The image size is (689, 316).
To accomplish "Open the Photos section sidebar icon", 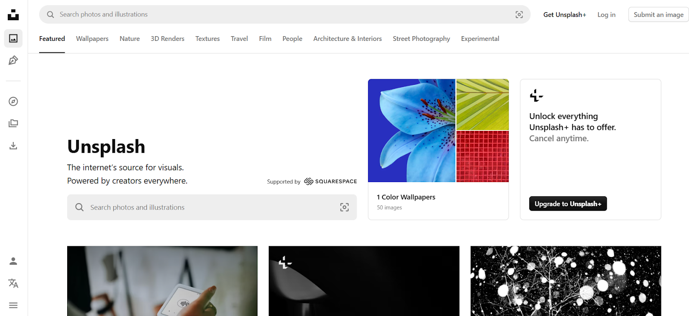I will coord(13,38).
